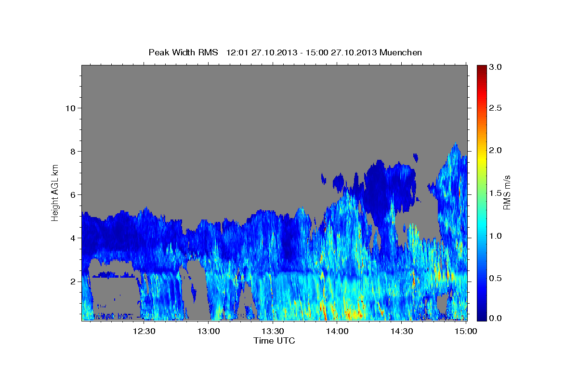
Task: Click the 15:00 time tick label
Action: pyautogui.click(x=466, y=332)
